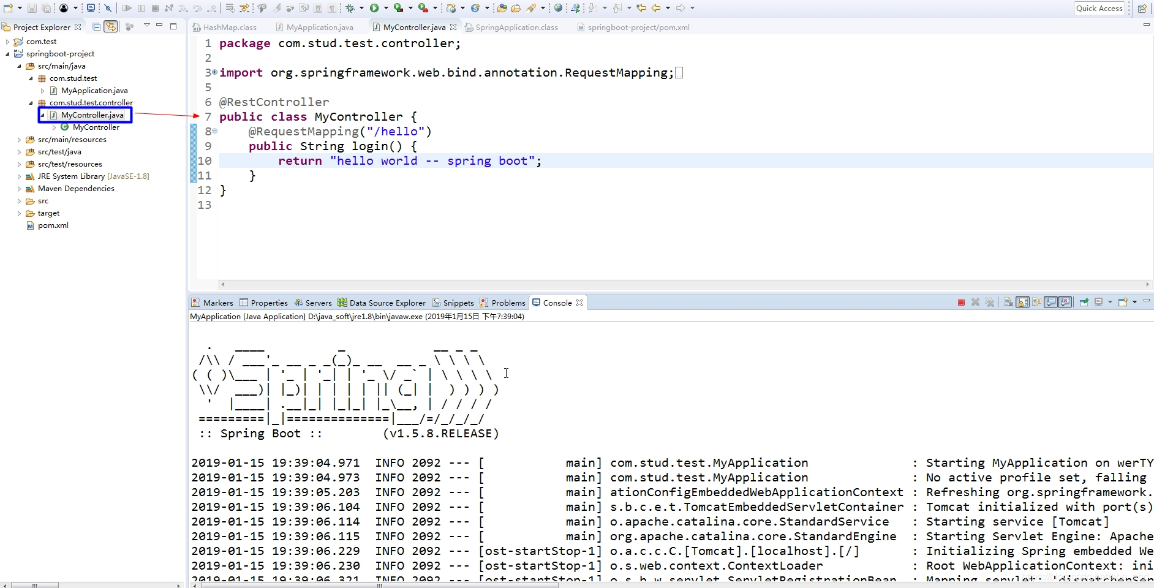Open Project Explorer View Menu triangle
This screenshot has width=1154, height=588.
[x=147, y=25]
